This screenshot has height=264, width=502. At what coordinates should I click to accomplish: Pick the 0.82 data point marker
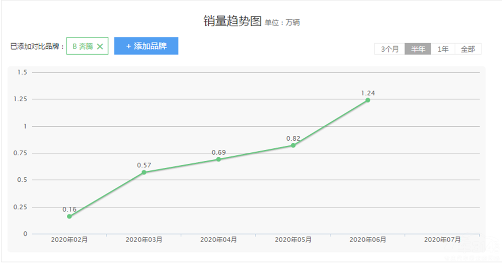coord(293,145)
